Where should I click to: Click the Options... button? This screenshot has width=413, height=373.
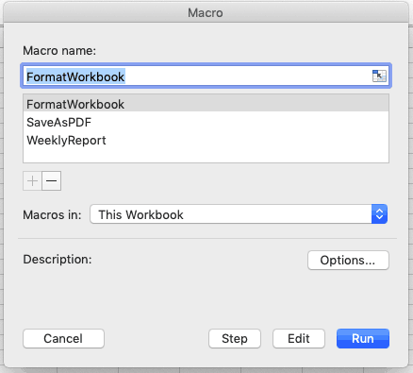tap(348, 260)
